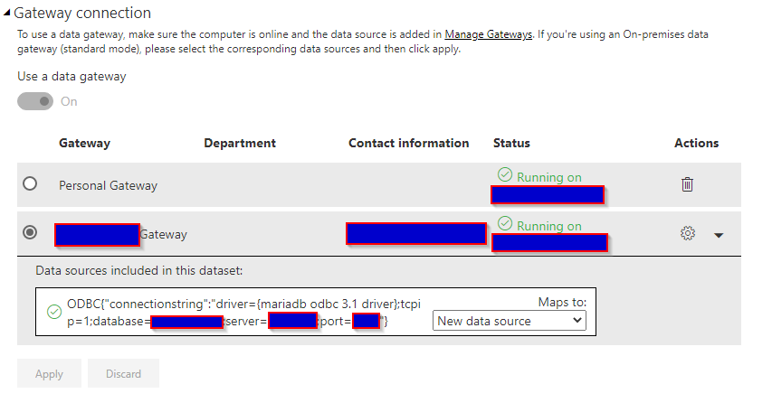Click the Gateway column header
The height and width of the screenshot is (403, 772).
tap(85, 143)
